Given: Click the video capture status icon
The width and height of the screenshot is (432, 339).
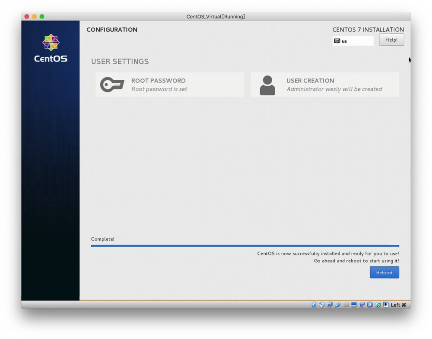Looking at the screenshot, I should pos(362,304).
